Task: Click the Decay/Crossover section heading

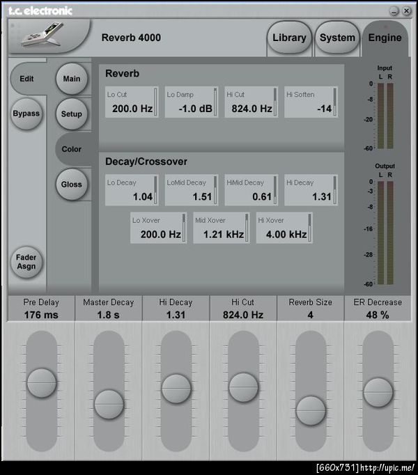Action: coord(146,162)
